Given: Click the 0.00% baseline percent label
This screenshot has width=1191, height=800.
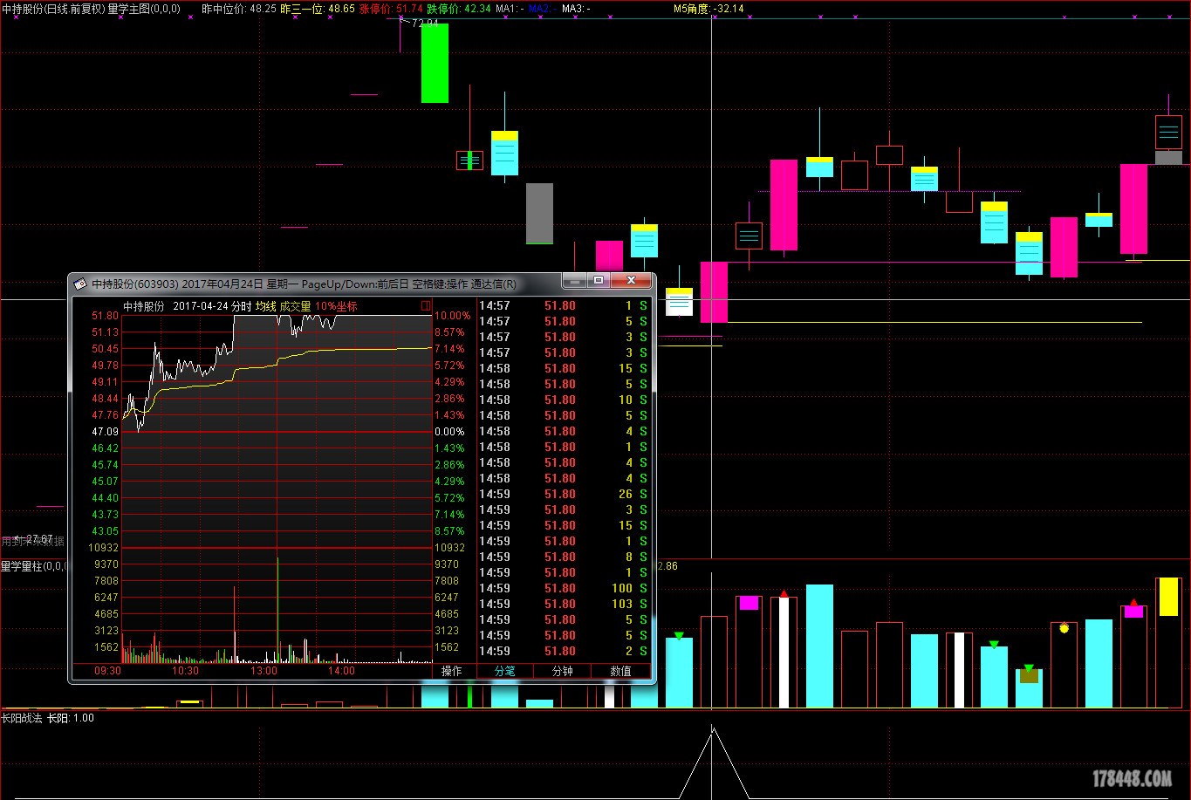Looking at the screenshot, I should [x=450, y=432].
